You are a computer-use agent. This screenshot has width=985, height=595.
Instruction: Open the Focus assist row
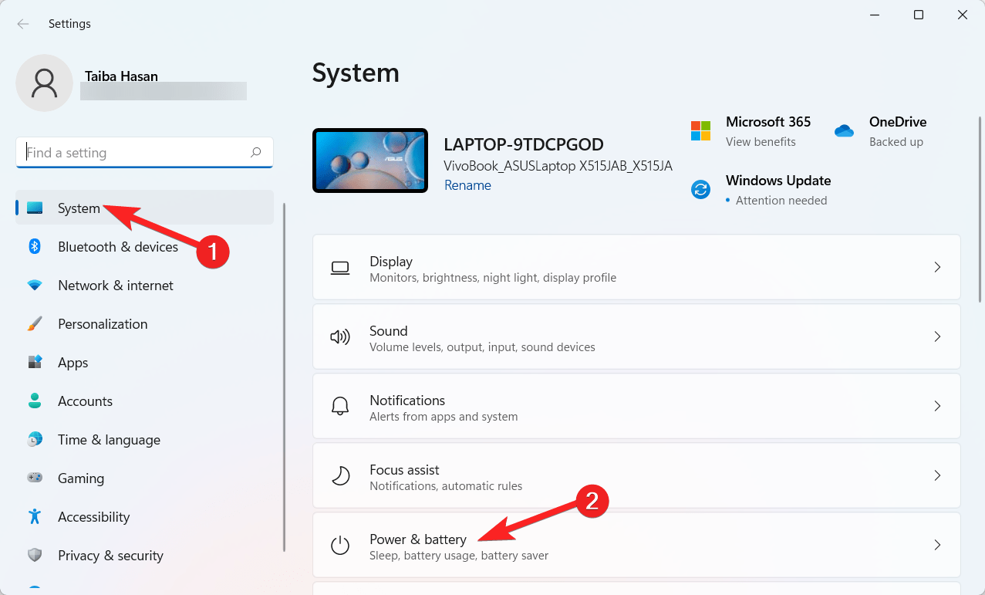[x=636, y=475]
